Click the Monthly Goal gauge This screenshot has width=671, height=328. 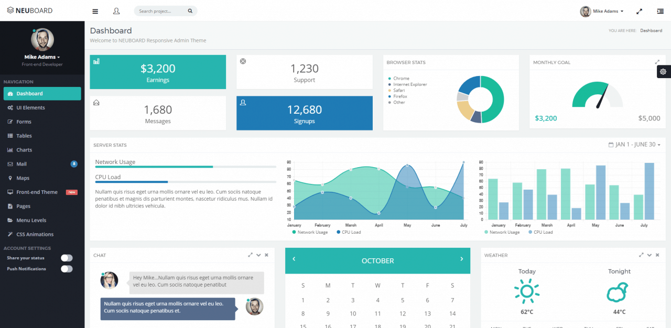598,94
